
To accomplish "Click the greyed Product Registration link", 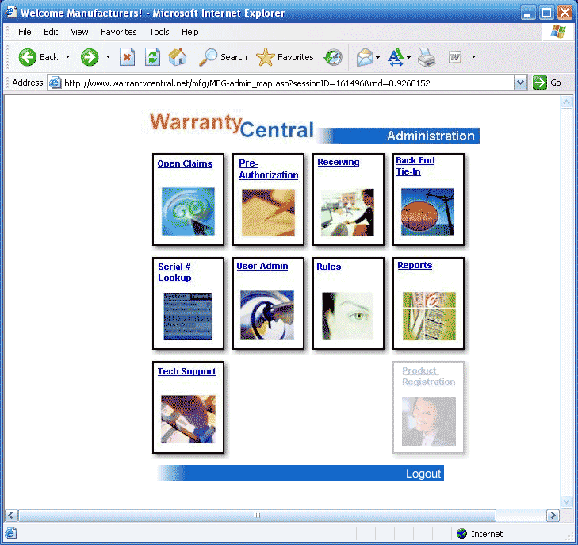I will (x=428, y=376).
